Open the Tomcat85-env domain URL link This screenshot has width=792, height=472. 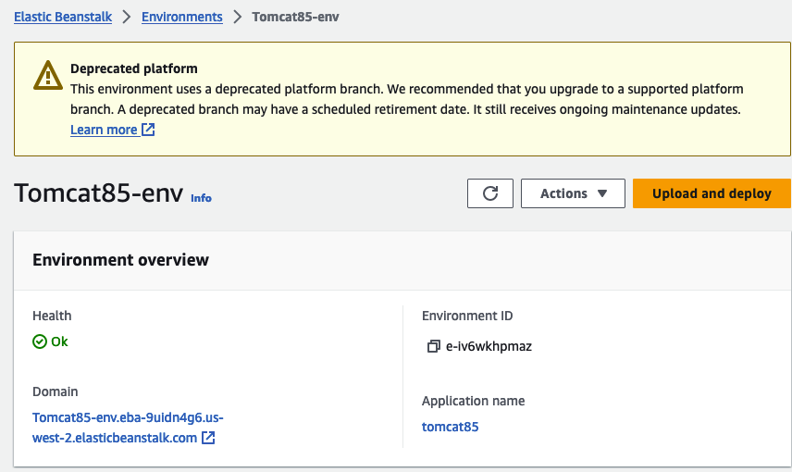point(128,428)
